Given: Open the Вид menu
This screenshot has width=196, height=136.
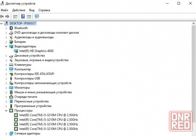Looking at the screenshot, I should coord(32,10).
